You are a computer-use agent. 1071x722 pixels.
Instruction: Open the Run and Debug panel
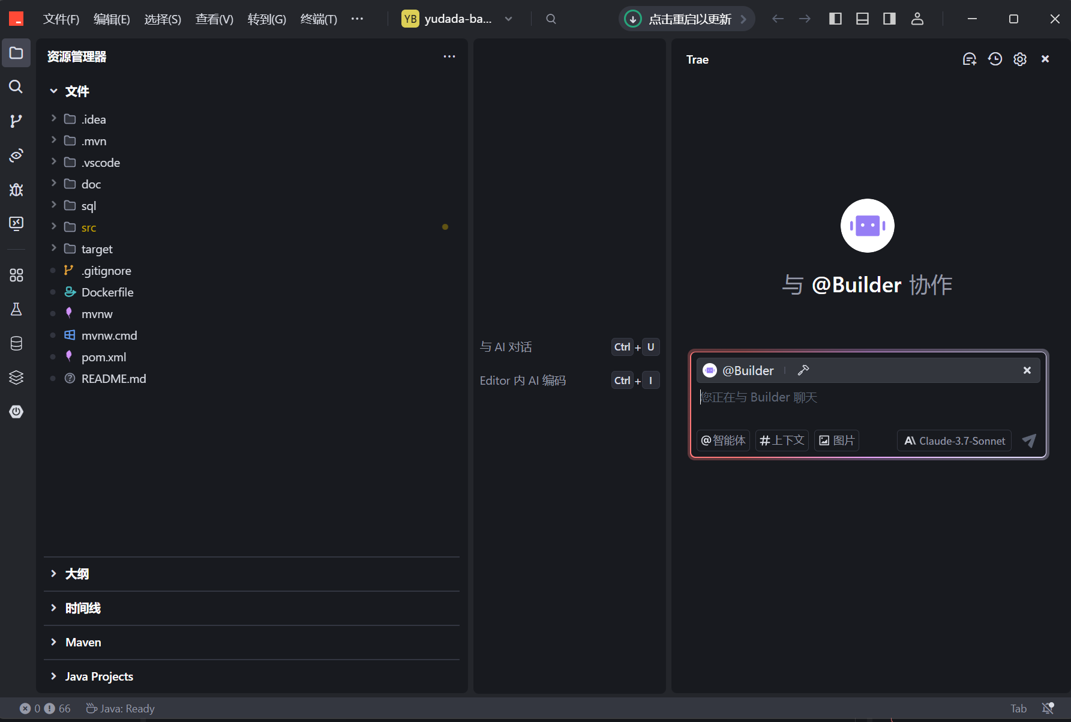(16, 190)
